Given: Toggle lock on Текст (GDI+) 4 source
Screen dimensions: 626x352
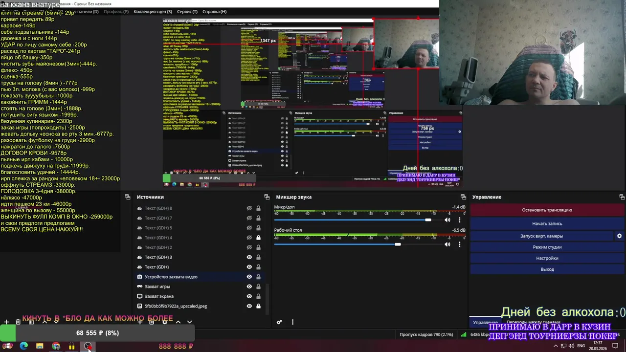Looking at the screenshot, I should click(x=258, y=238).
